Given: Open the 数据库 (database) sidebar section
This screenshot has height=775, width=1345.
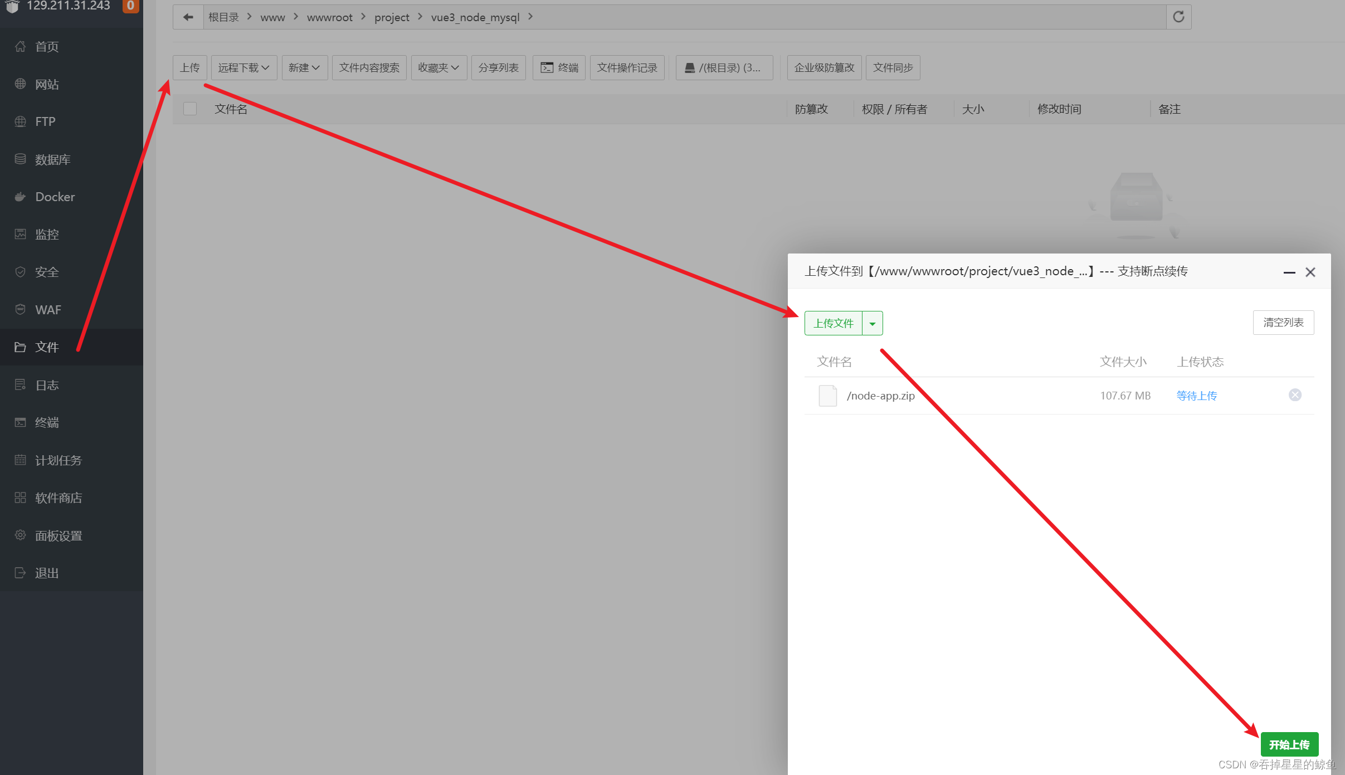Looking at the screenshot, I should [x=52, y=159].
